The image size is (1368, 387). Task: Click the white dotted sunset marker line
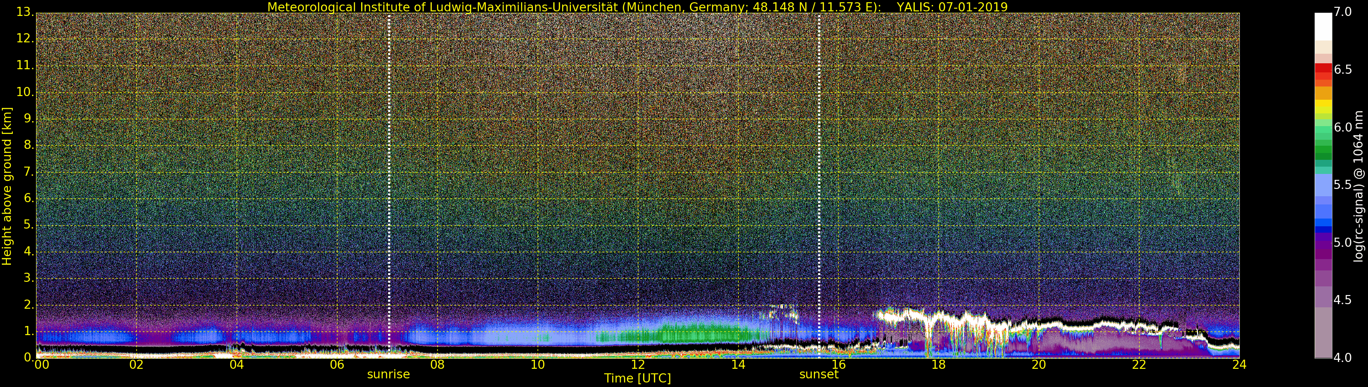819,186
